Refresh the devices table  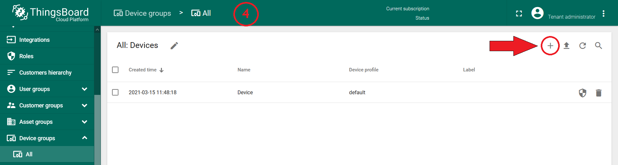[583, 46]
